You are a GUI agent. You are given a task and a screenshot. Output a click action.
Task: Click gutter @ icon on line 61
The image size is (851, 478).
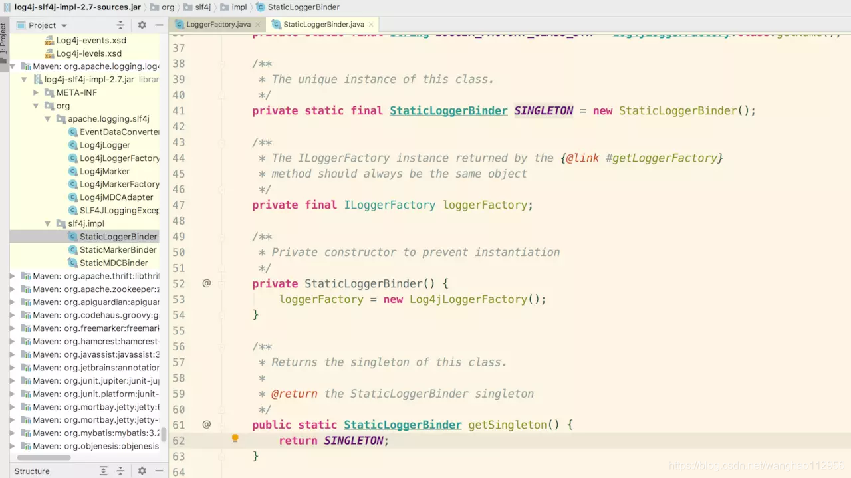[207, 424]
